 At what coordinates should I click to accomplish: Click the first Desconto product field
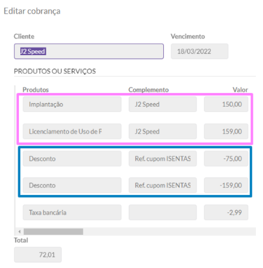(x=72, y=158)
